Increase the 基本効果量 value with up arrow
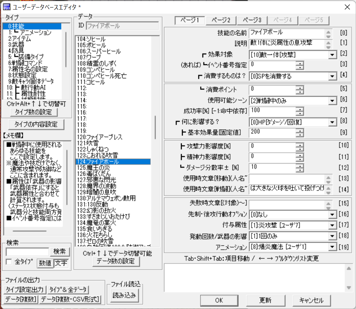 pyautogui.click(x=300, y=131)
